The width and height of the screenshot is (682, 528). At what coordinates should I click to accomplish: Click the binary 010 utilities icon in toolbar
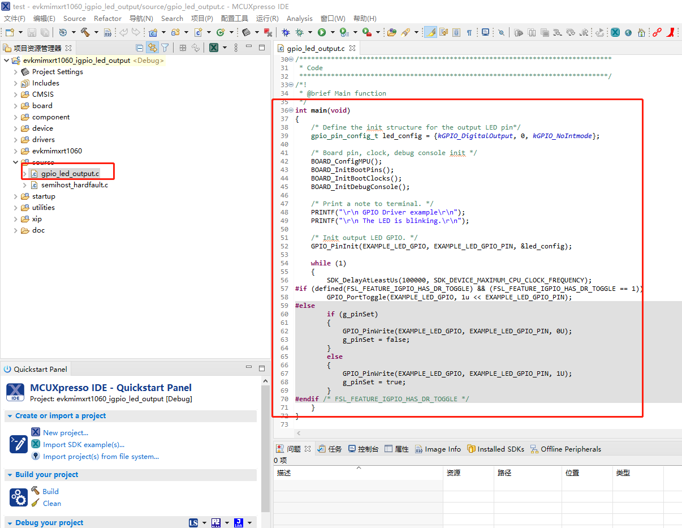tap(108, 33)
